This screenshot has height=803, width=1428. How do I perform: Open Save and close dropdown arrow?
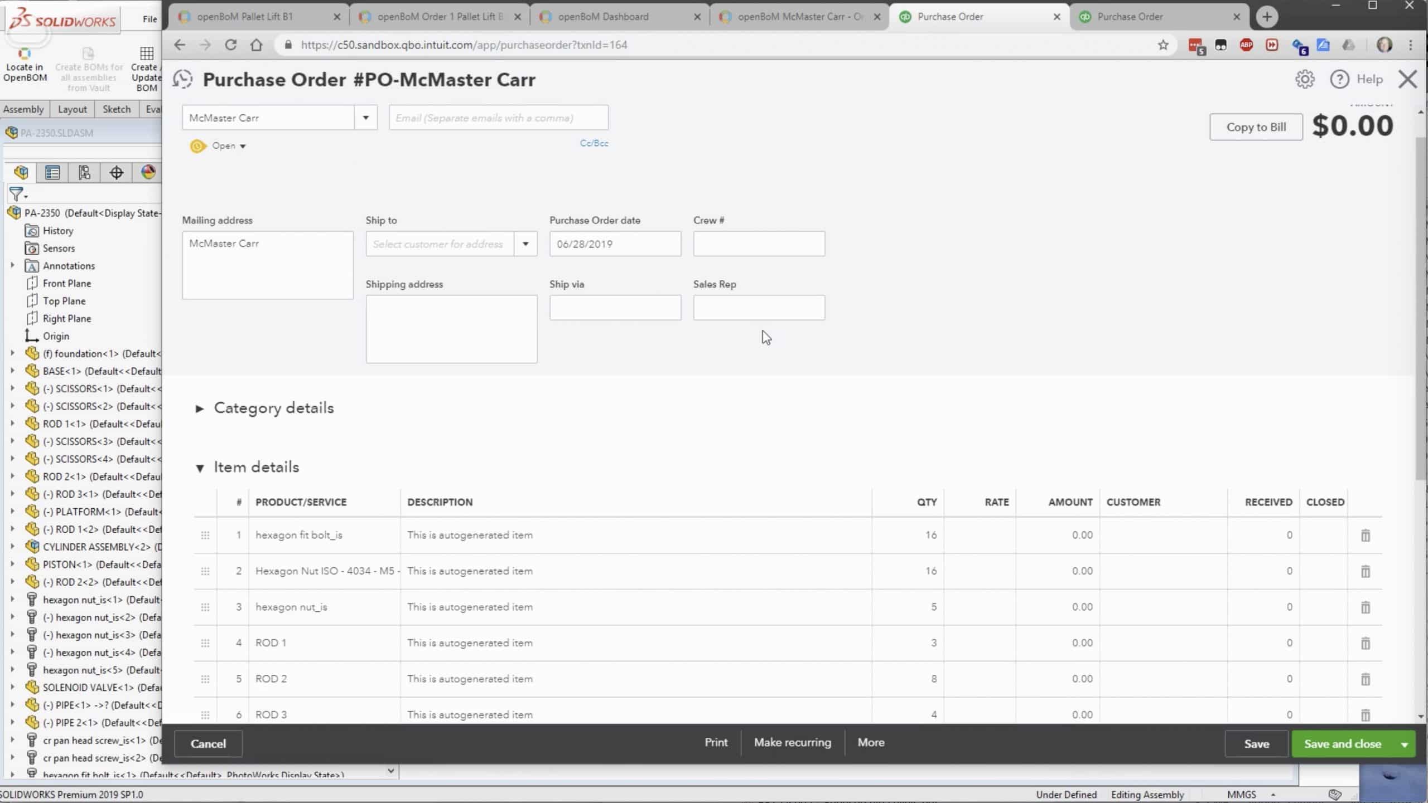click(x=1405, y=744)
